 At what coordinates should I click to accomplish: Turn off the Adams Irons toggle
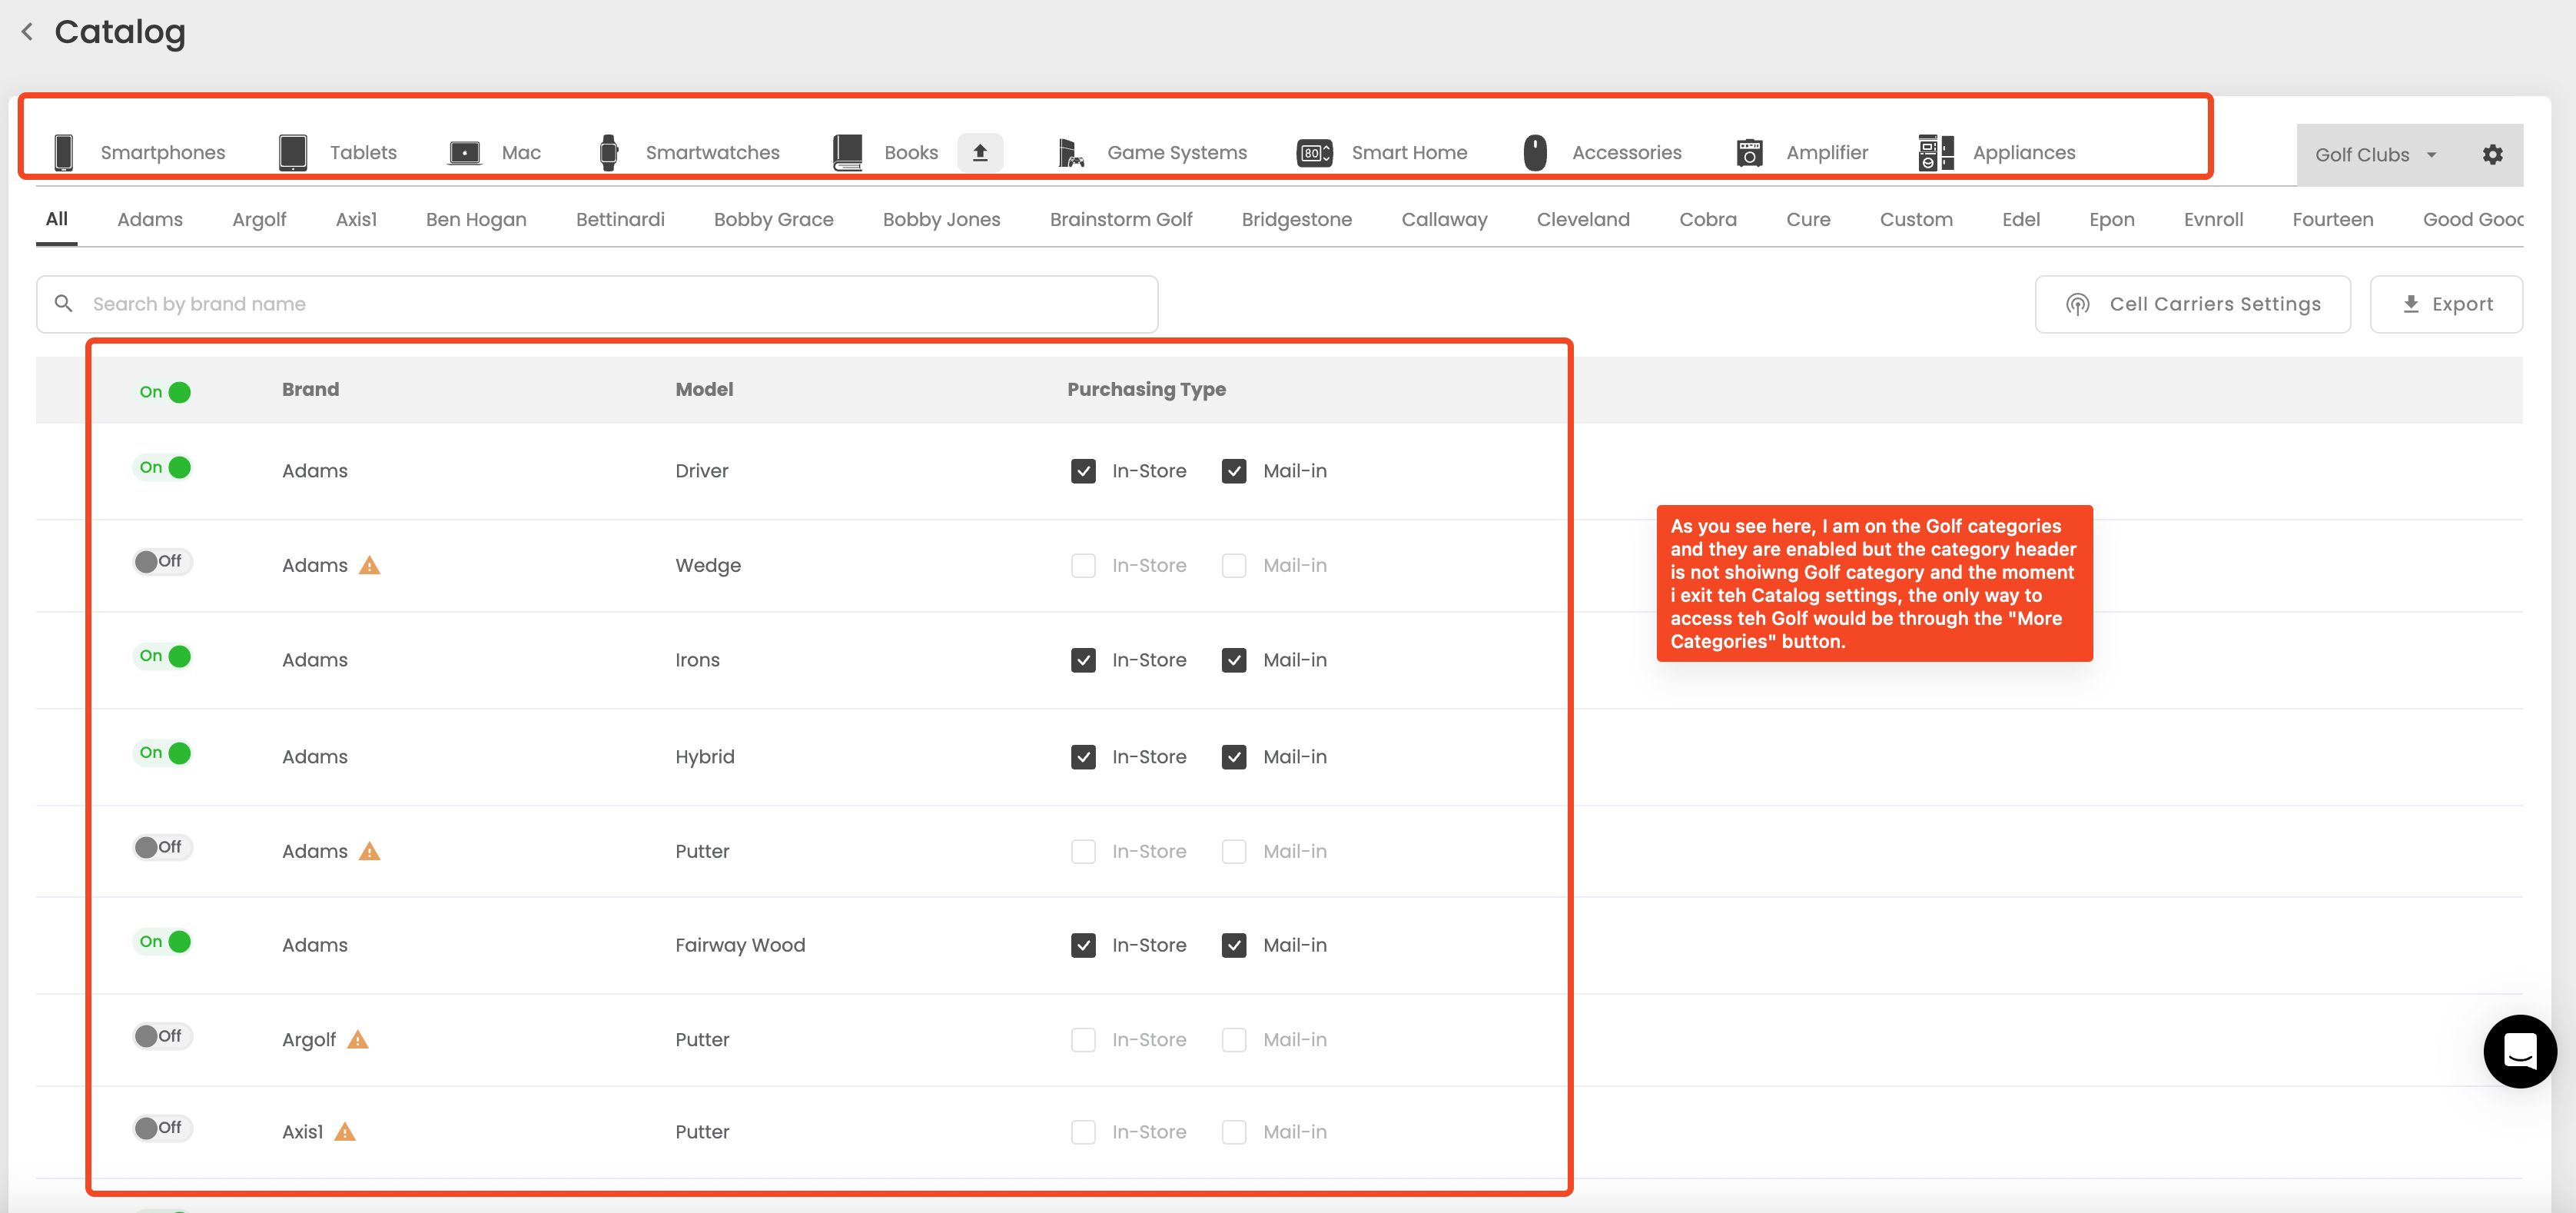coord(164,656)
